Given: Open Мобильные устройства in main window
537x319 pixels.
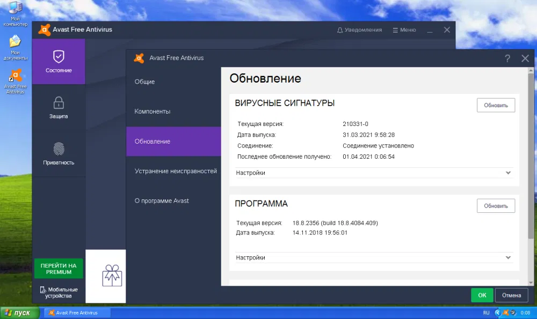Looking at the screenshot, I should pos(59,293).
